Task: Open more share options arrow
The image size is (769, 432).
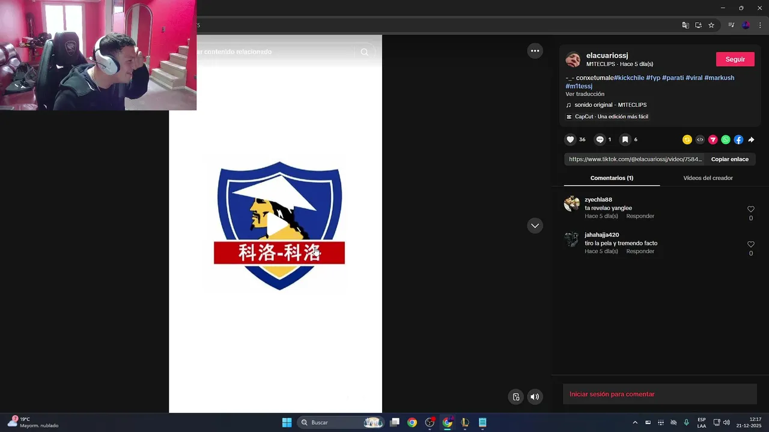Action: point(751,140)
